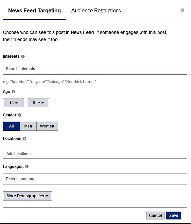The image size is (191, 224).
Task: Select the Men gender option
Action: tap(28, 126)
